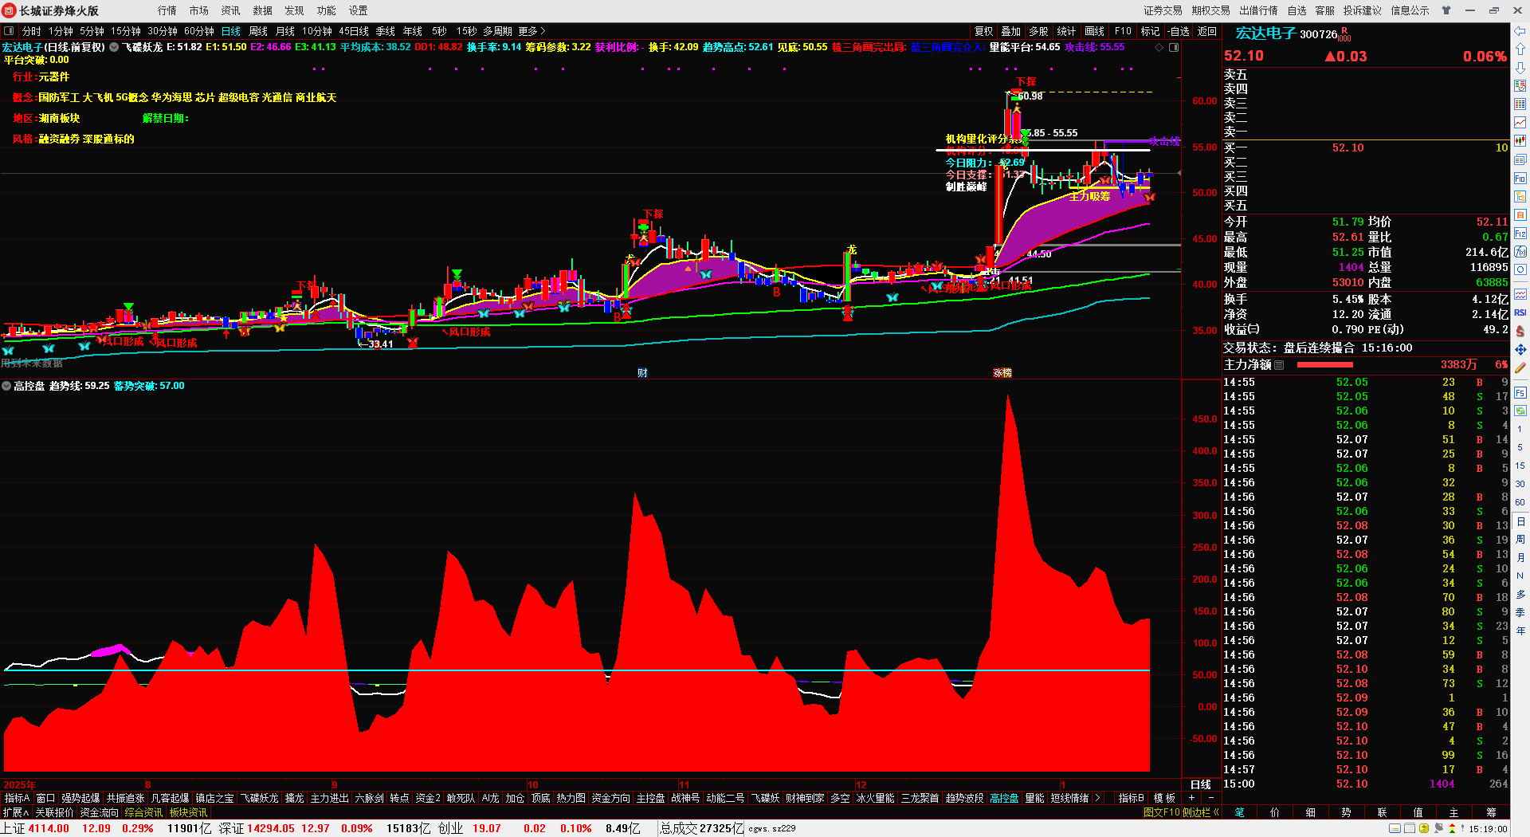Select the 周线 weekly period

pyautogui.click(x=258, y=31)
